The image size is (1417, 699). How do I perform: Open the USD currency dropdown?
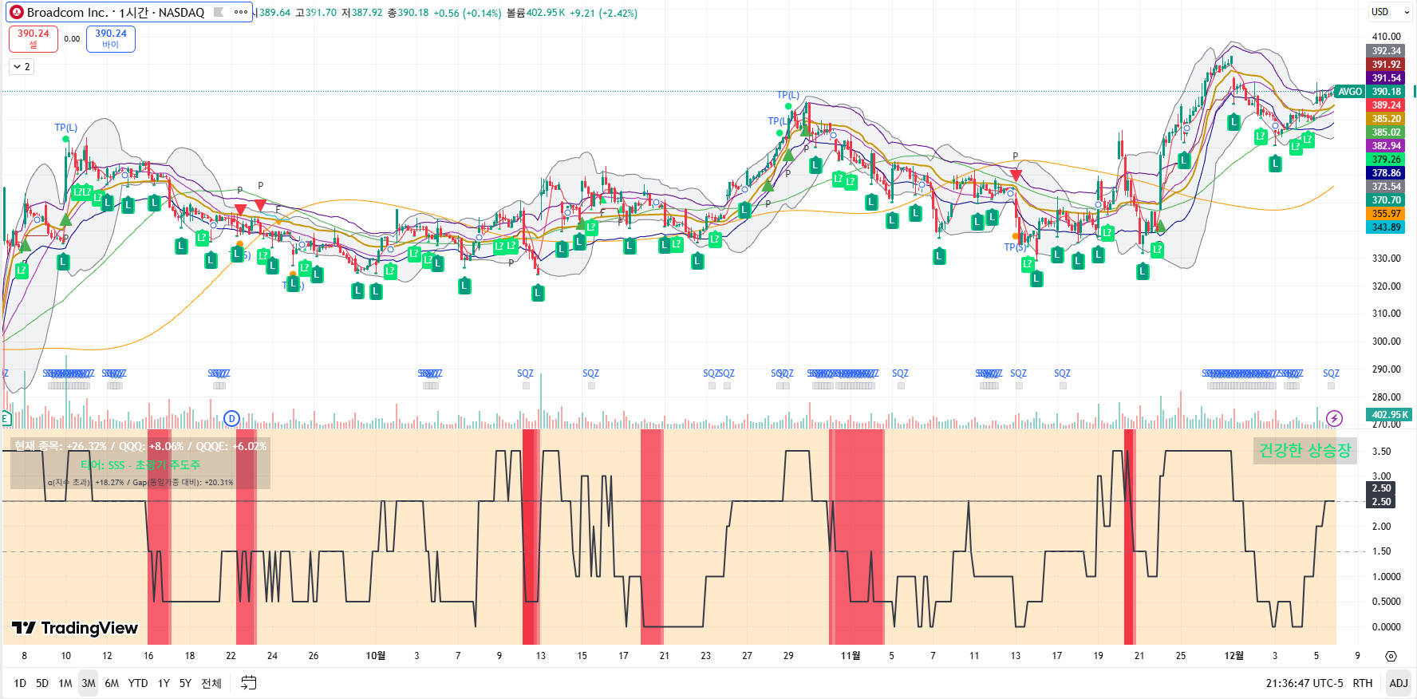tap(1384, 12)
